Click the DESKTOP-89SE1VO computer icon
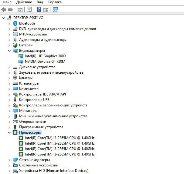The height and width of the screenshot is (174, 184). click(9, 18)
